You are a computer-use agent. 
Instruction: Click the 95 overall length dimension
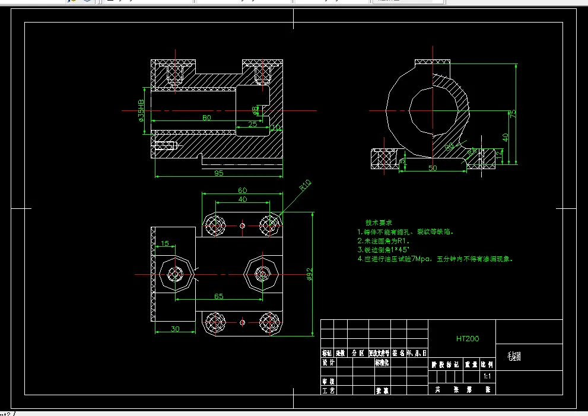point(218,173)
